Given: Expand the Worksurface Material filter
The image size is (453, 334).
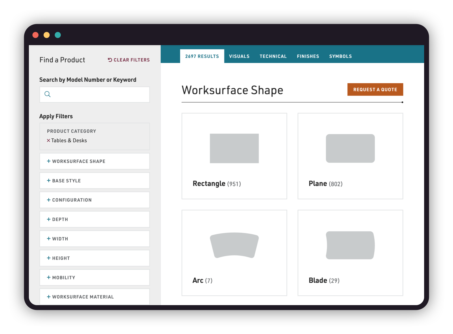Looking at the screenshot, I should pyautogui.click(x=95, y=297).
